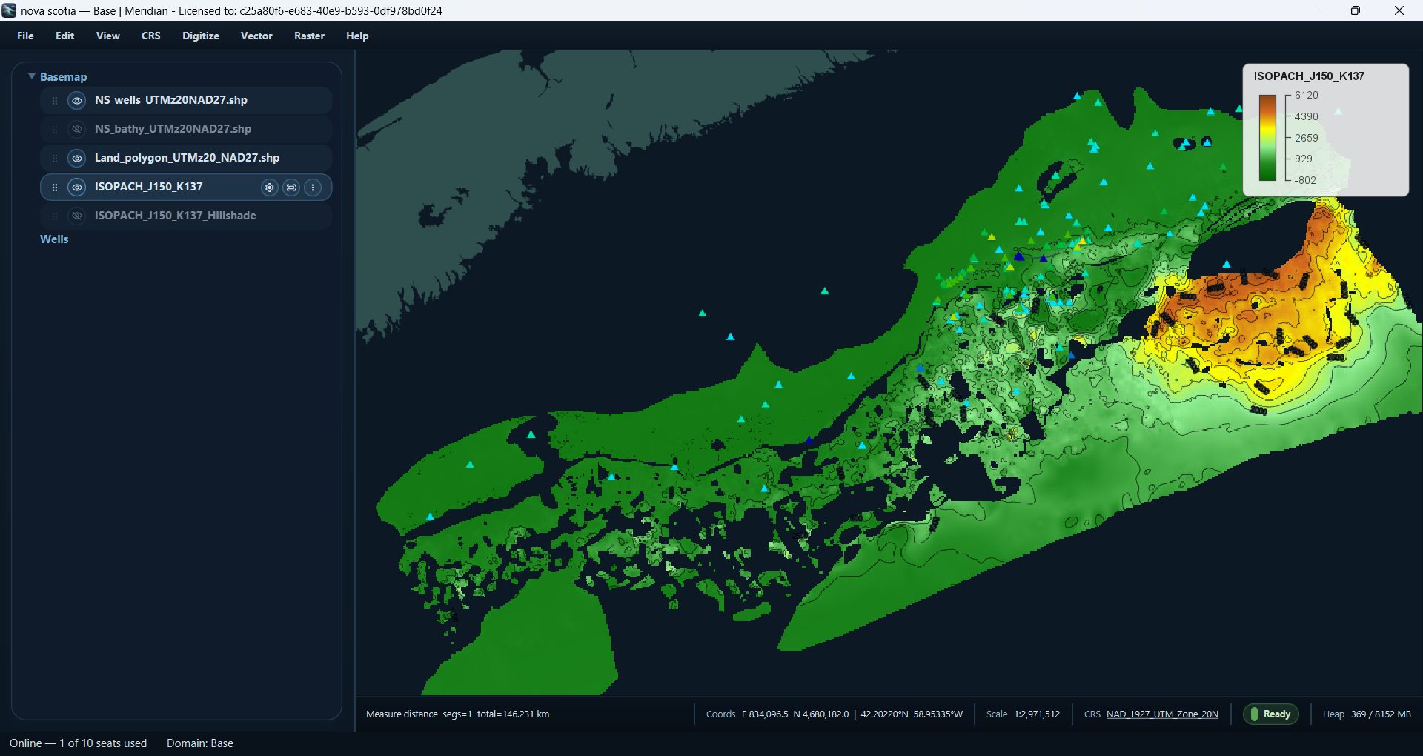Select the Basemap group label
This screenshot has width=1423, height=756.
click(63, 77)
